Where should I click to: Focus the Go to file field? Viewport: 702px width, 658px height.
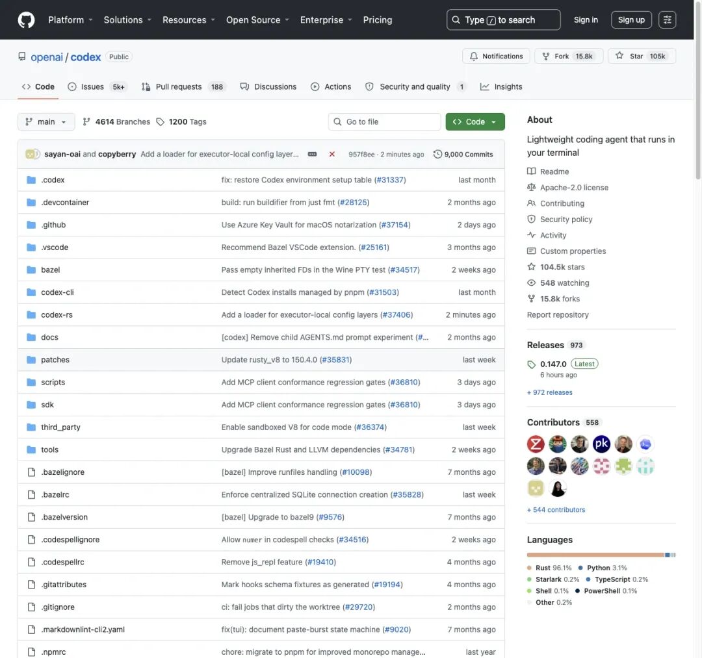(385, 121)
